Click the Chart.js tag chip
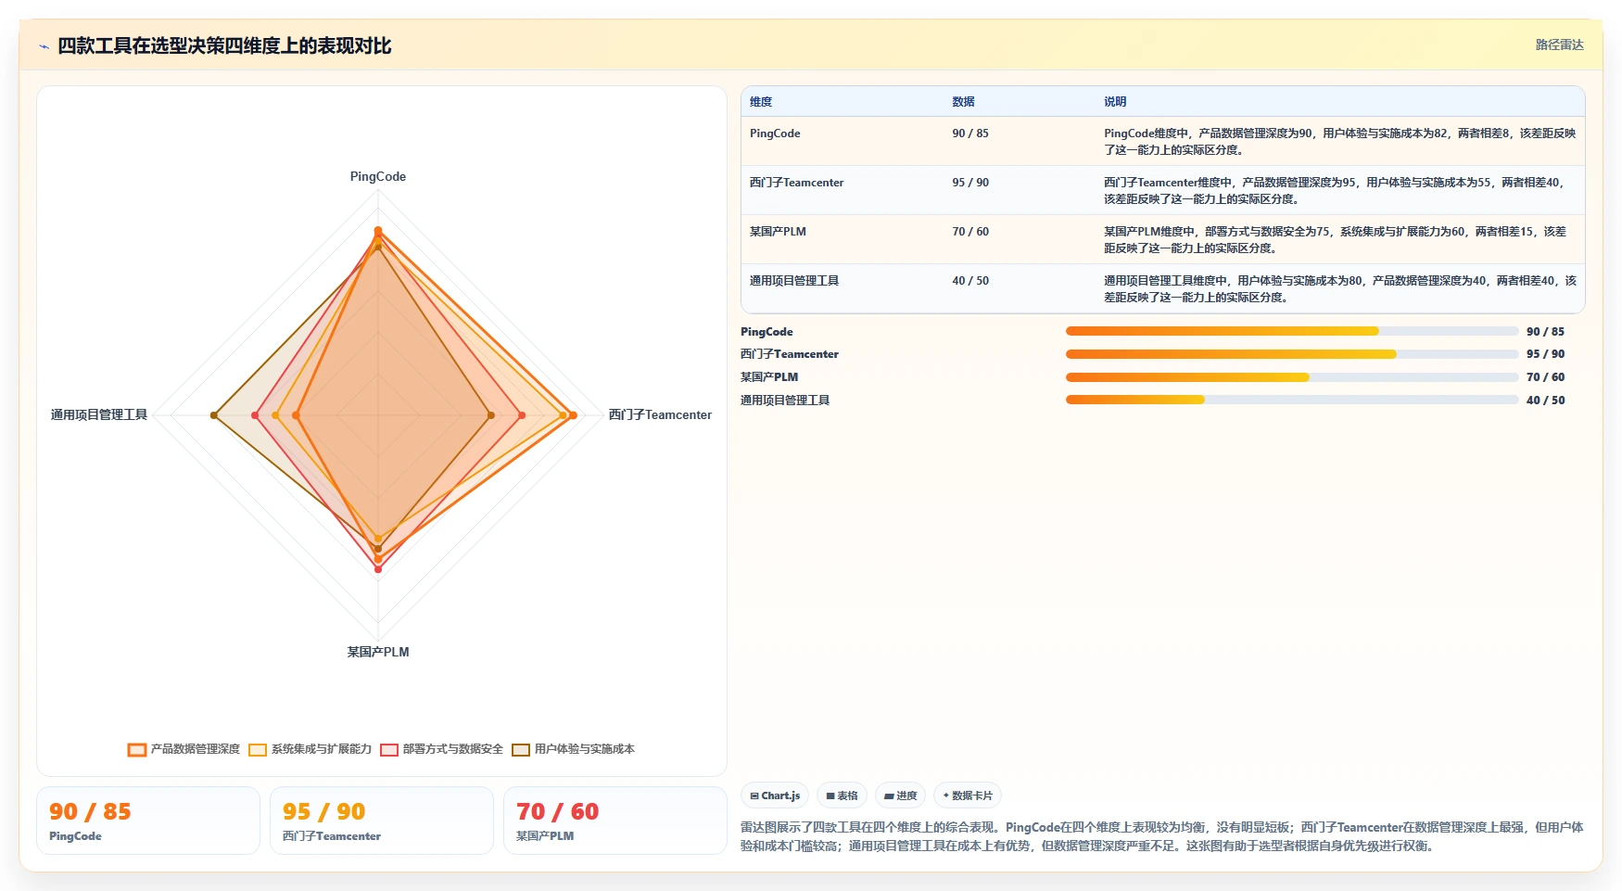This screenshot has width=1622, height=891. 775,796
